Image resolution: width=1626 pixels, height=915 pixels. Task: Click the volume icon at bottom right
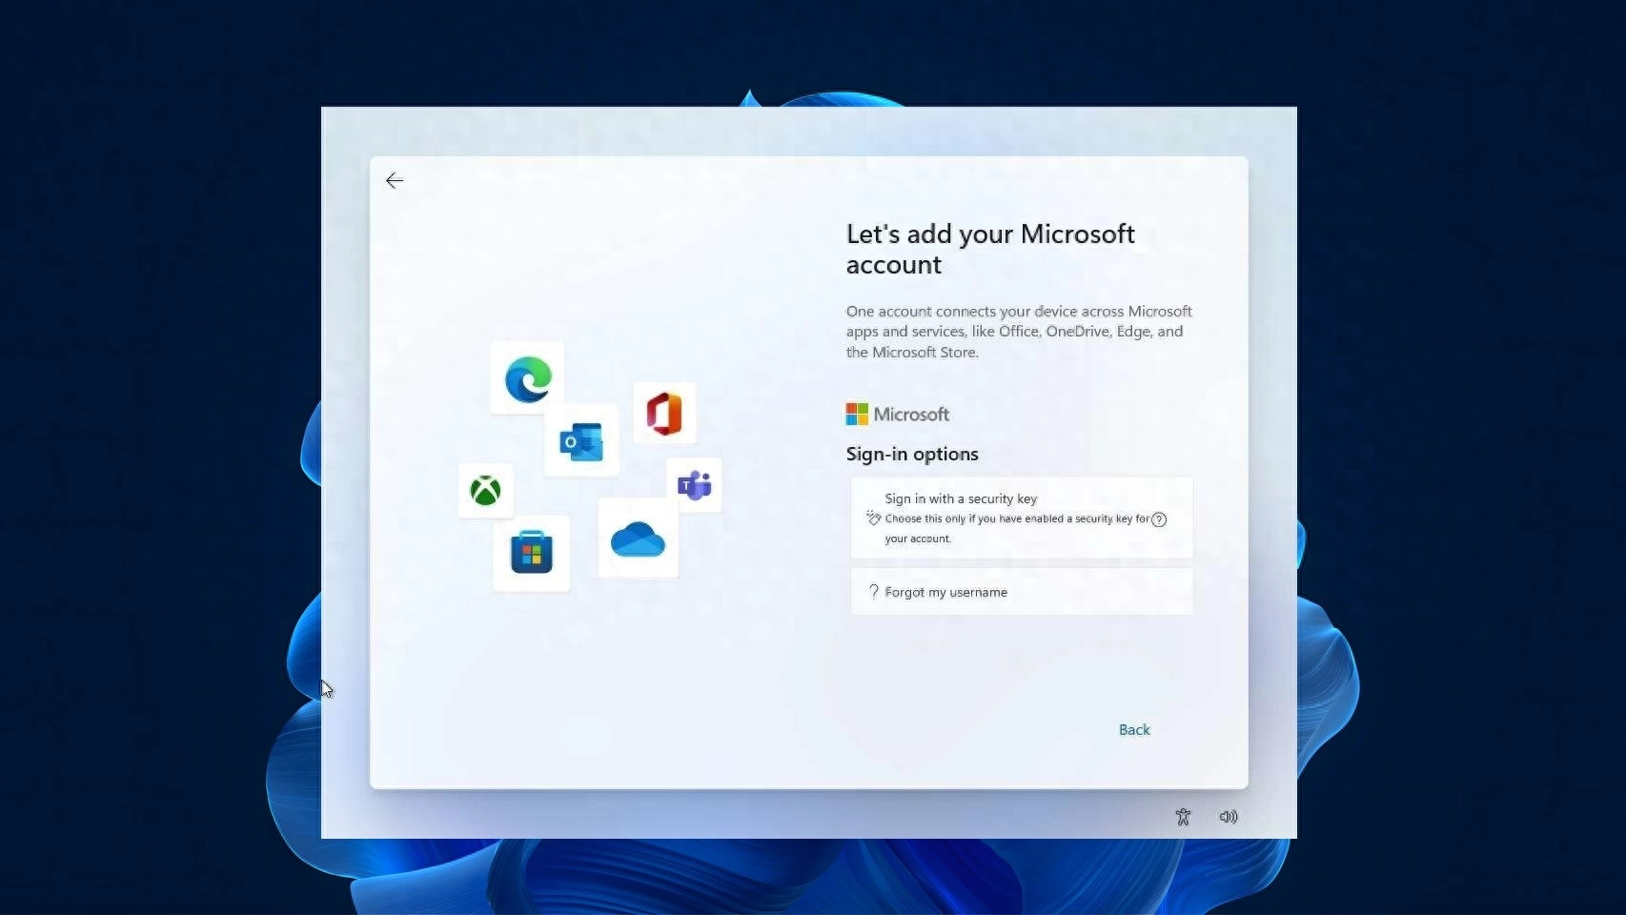1228,816
